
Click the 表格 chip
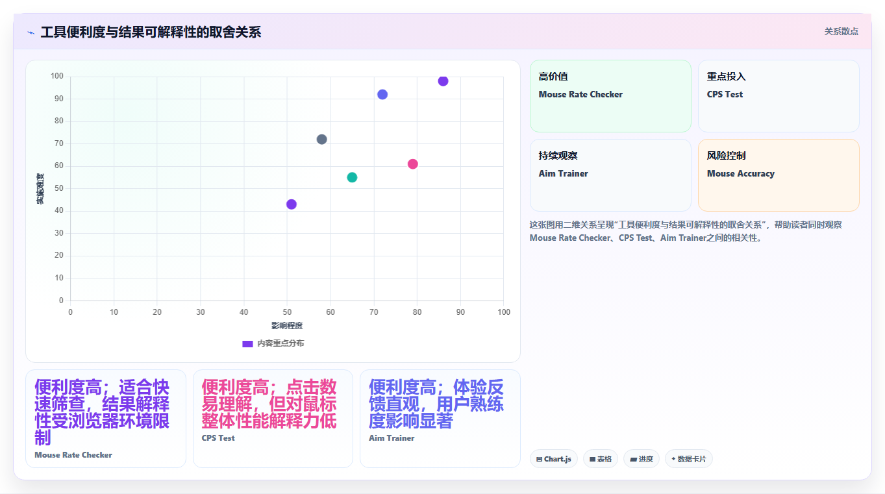coord(601,459)
